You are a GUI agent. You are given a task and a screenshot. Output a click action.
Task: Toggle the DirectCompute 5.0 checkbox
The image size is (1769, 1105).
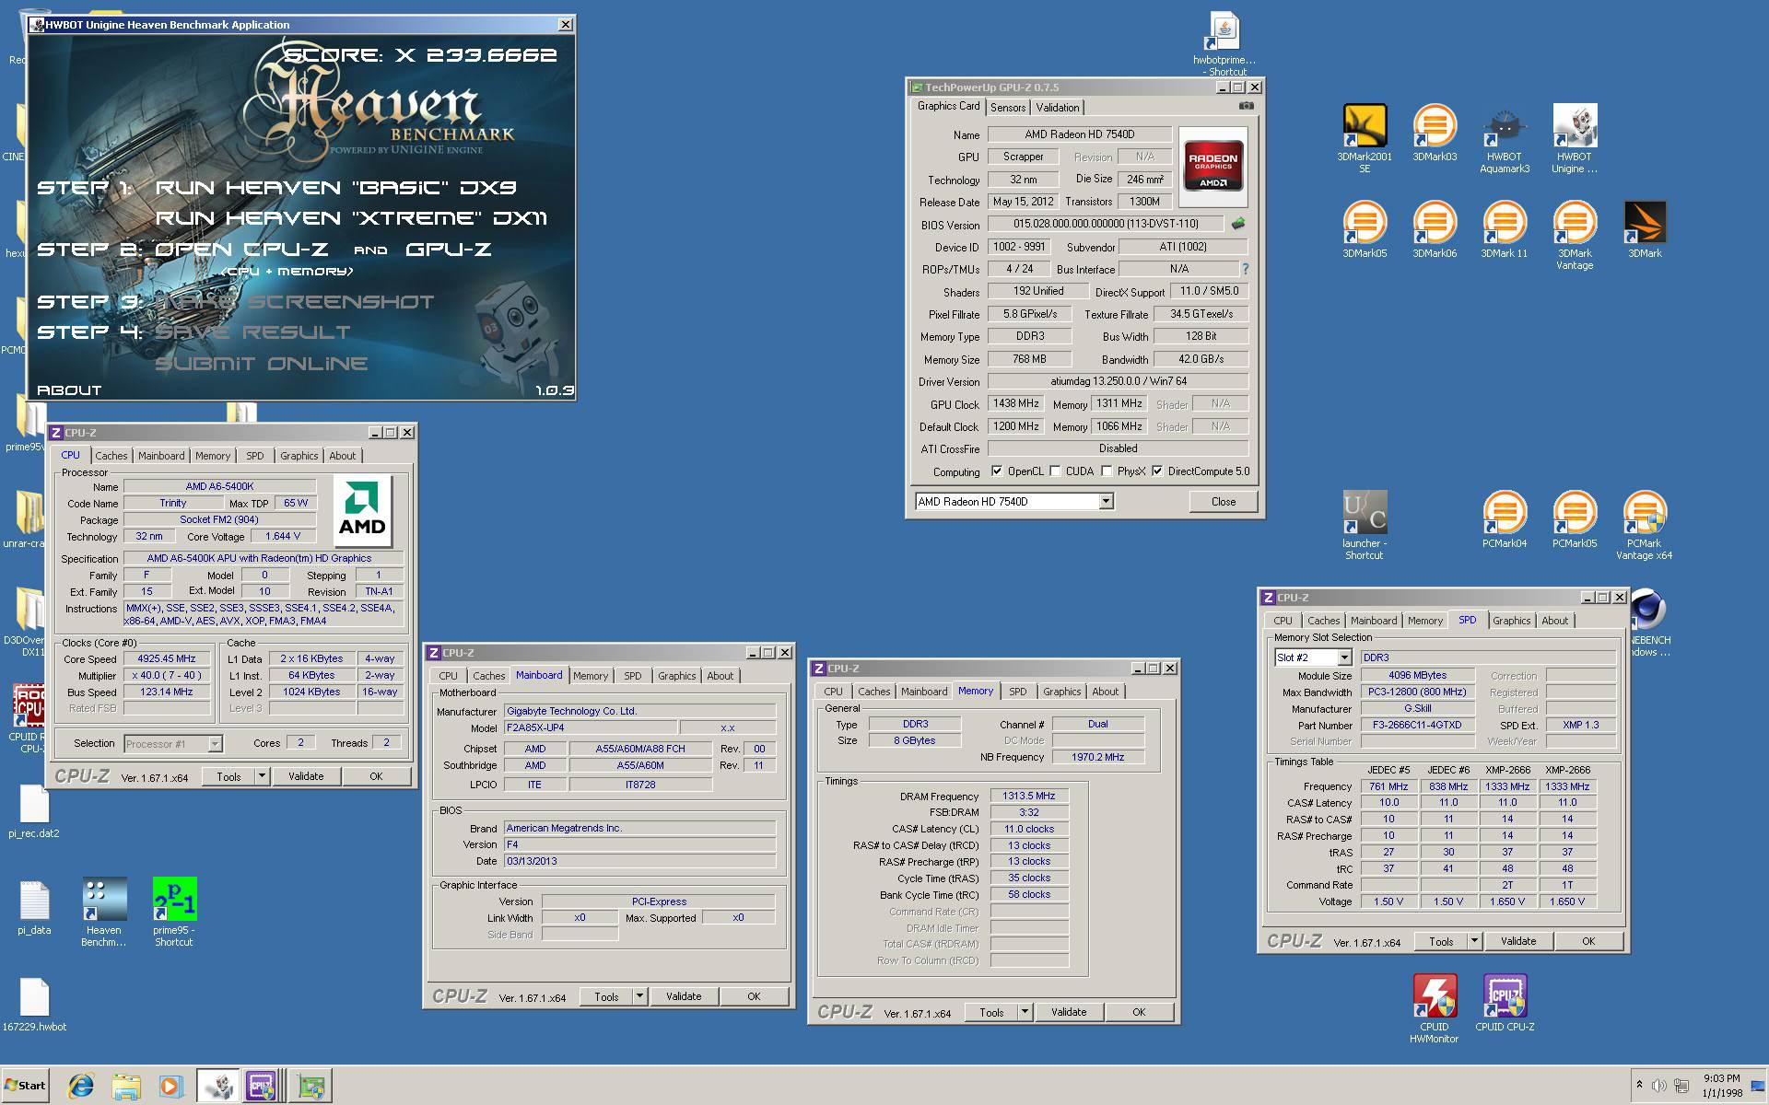click(1157, 471)
